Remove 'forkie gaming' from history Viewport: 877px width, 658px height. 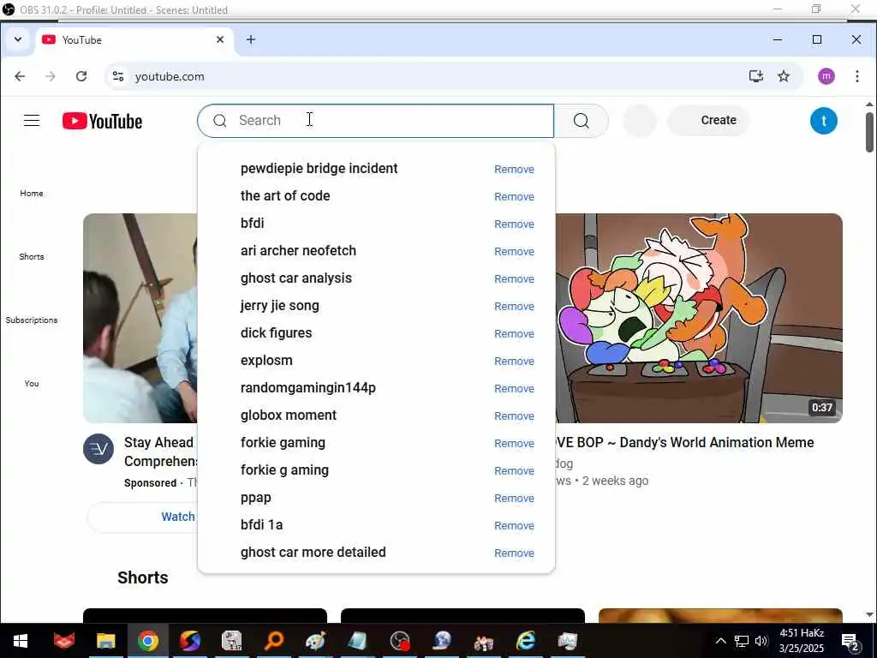(514, 443)
